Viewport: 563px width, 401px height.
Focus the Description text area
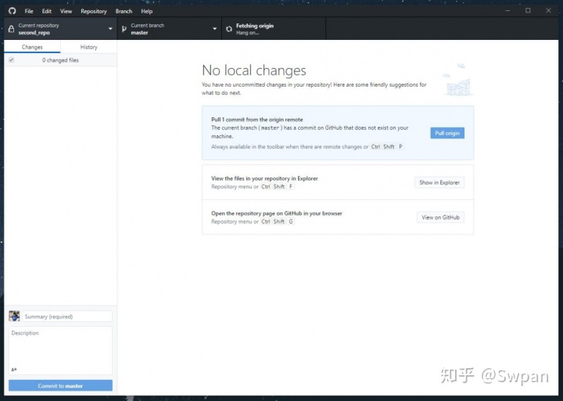coord(60,350)
